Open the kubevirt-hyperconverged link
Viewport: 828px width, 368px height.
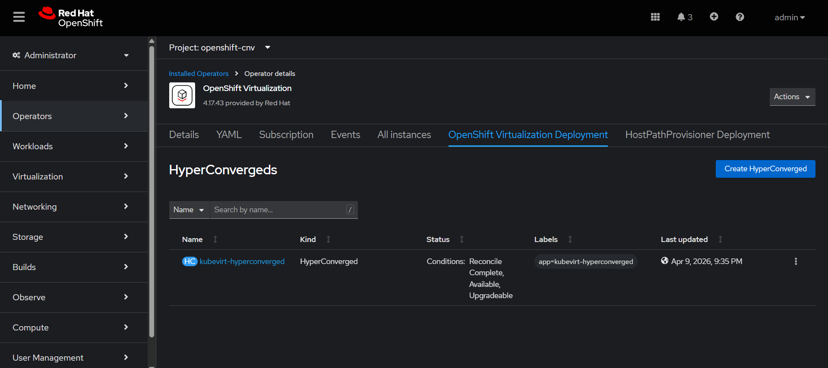242,261
